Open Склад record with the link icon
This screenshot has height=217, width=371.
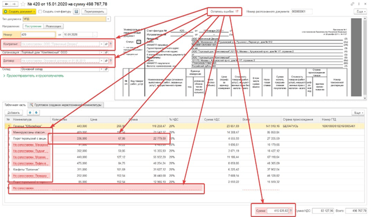[x=106, y=69]
